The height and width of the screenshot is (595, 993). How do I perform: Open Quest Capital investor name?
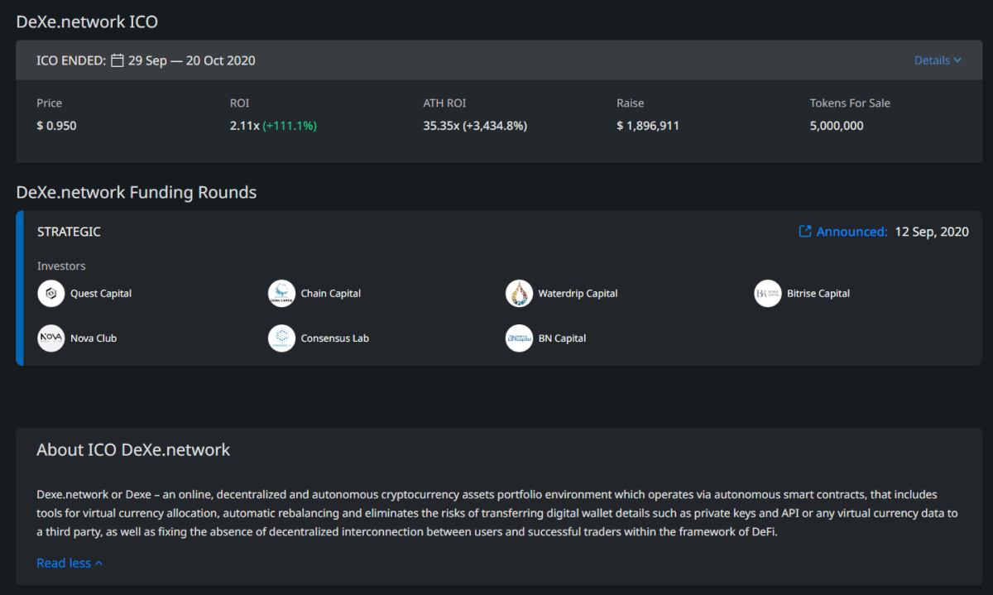[x=101, y=294]
